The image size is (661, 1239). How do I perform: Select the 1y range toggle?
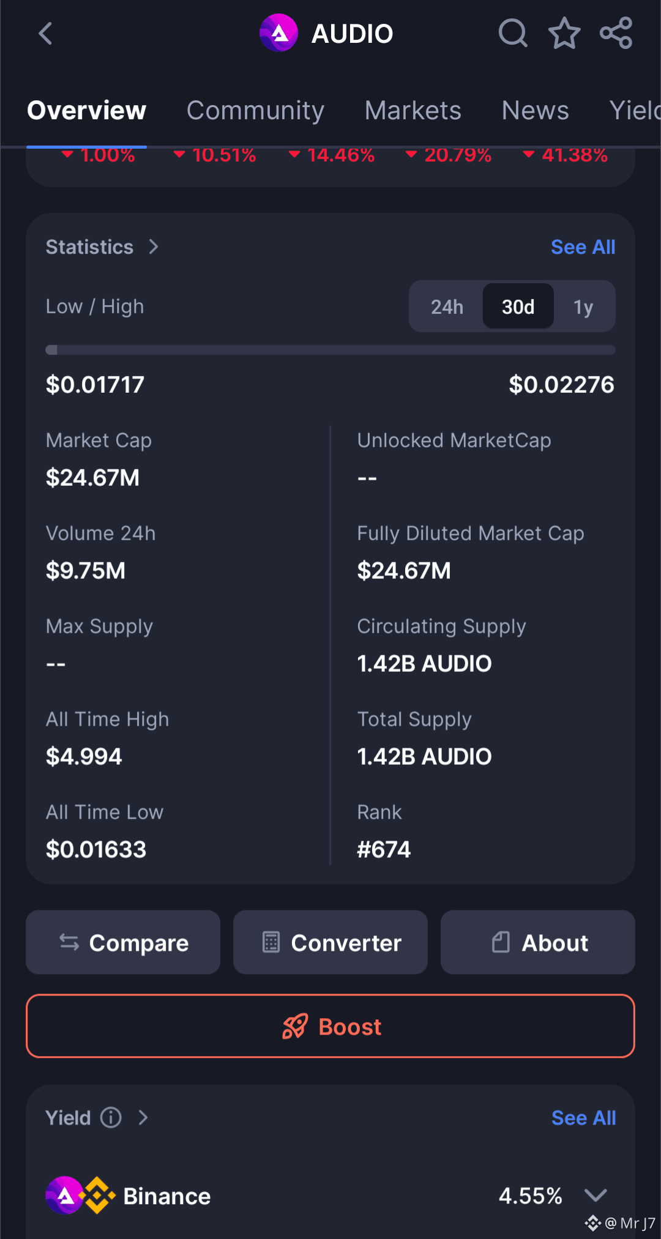pyautogui.click(x=583, y=307)
